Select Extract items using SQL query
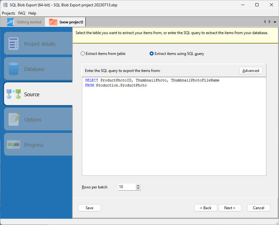Screen dimensions: 279x225 click(152, 53)
